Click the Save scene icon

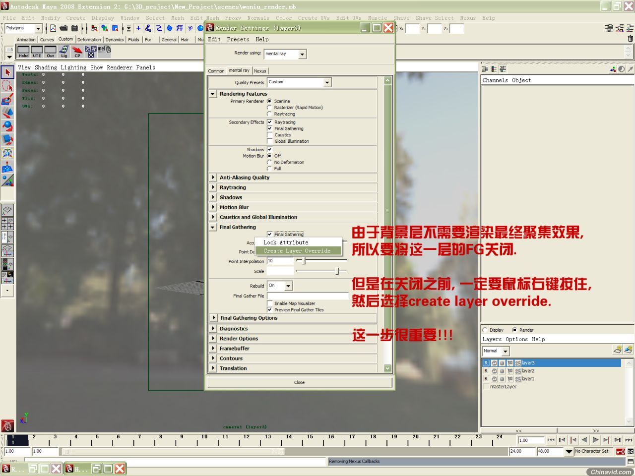pyautogui.click(x=74, y=28)
